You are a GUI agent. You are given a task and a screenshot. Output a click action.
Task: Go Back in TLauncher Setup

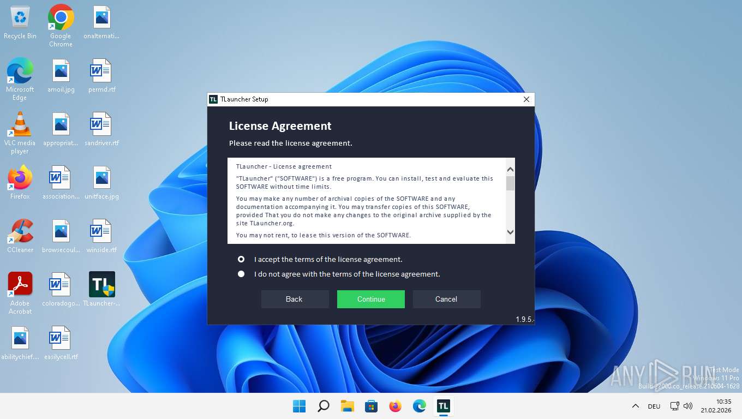(295, 299)
